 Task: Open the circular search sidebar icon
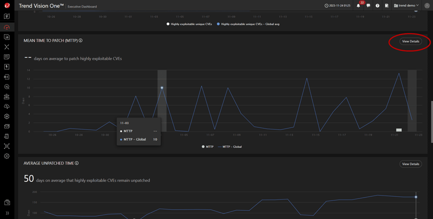click(7, 87)
